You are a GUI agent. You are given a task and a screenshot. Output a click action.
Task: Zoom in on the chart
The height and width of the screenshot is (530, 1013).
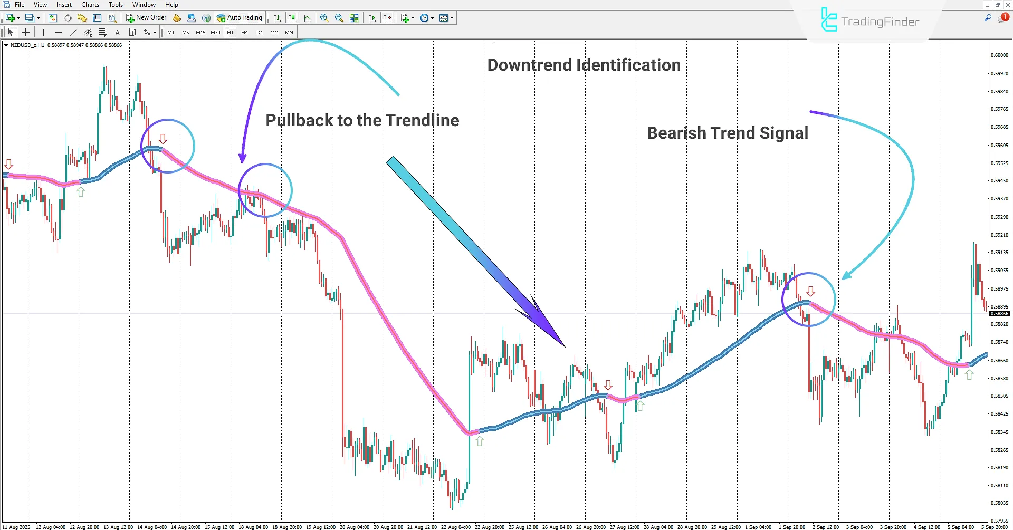pos(324,17)
